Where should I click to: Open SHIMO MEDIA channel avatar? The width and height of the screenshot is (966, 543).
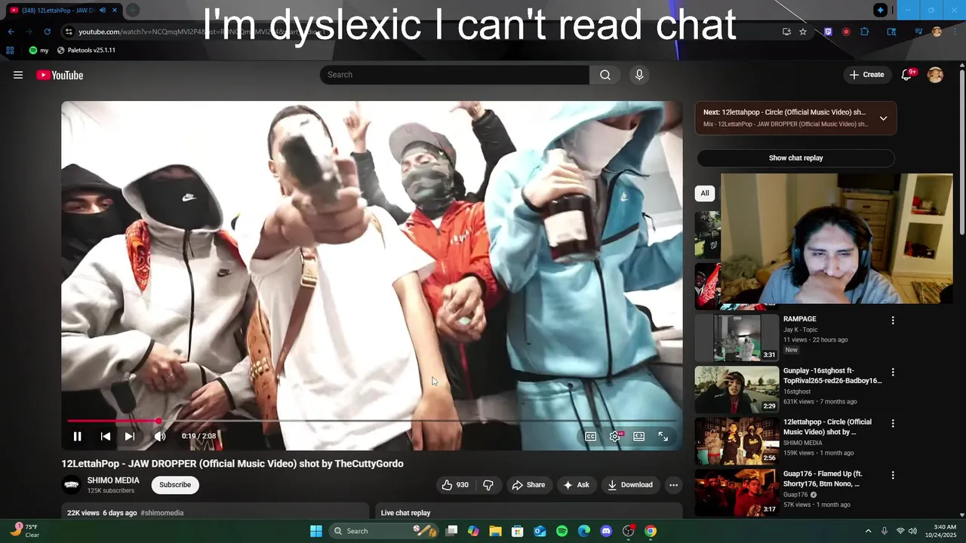[72, 485]
